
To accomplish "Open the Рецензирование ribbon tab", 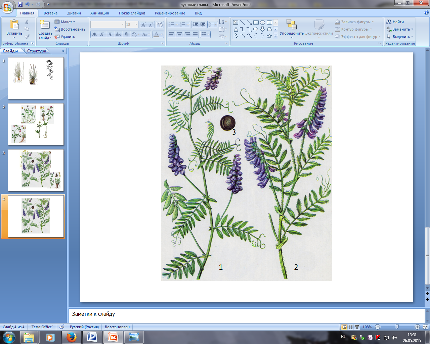I will pos(170,13).
